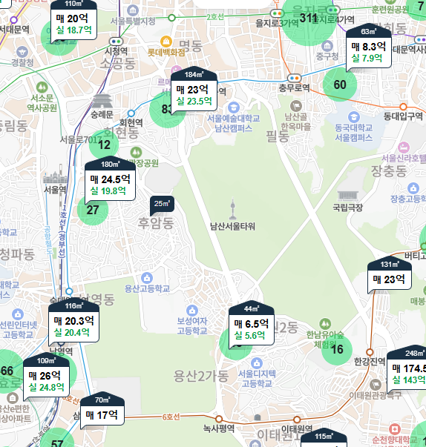Expand the green cluster showing 311

(x=309, y=19)
